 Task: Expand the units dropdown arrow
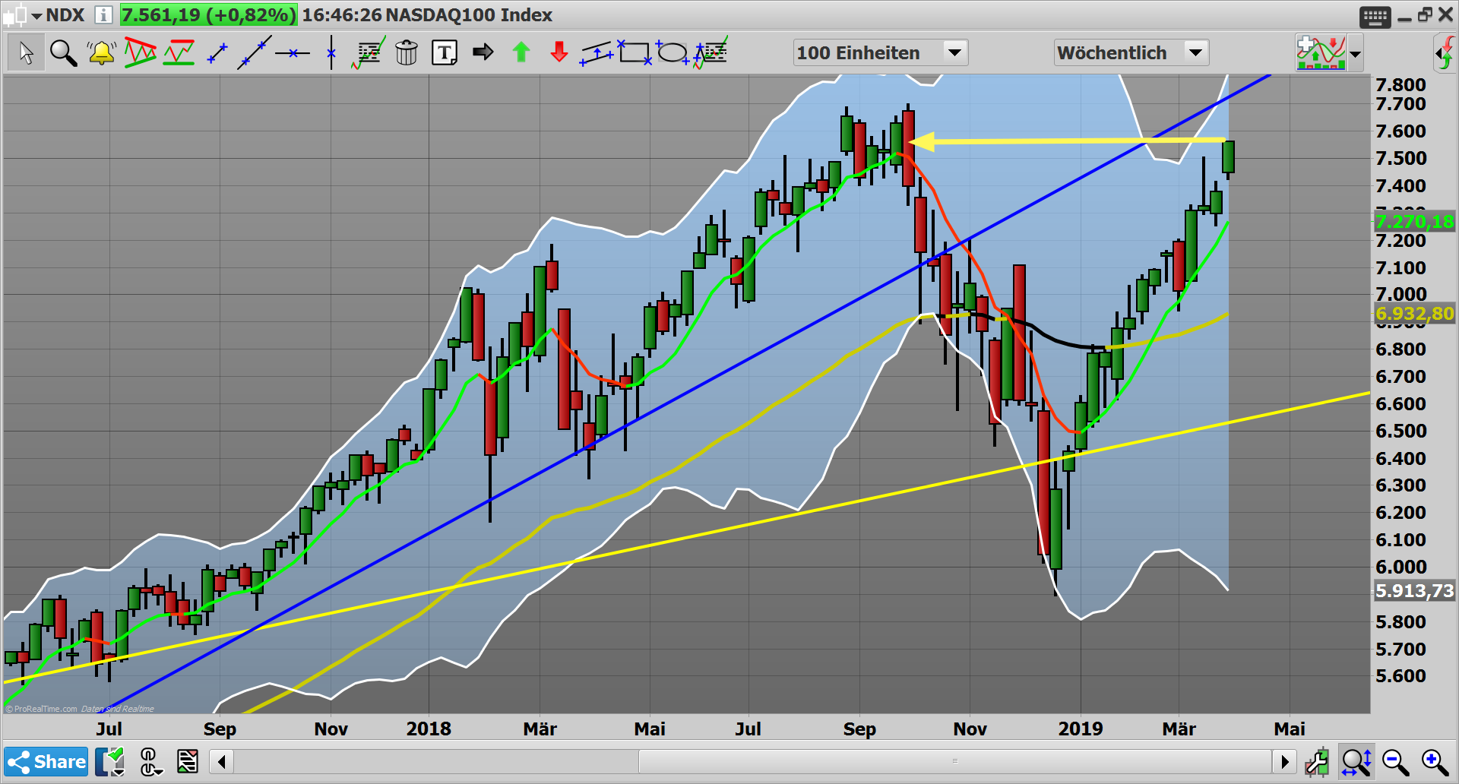pyautogui.click(x=955, y=52)
